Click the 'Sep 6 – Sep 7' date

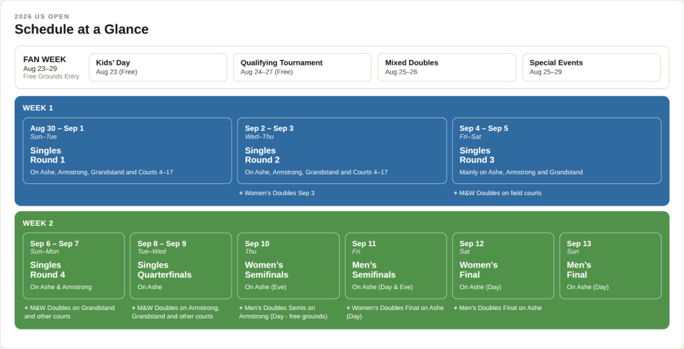pyautogui.click(x=54, y=244)
